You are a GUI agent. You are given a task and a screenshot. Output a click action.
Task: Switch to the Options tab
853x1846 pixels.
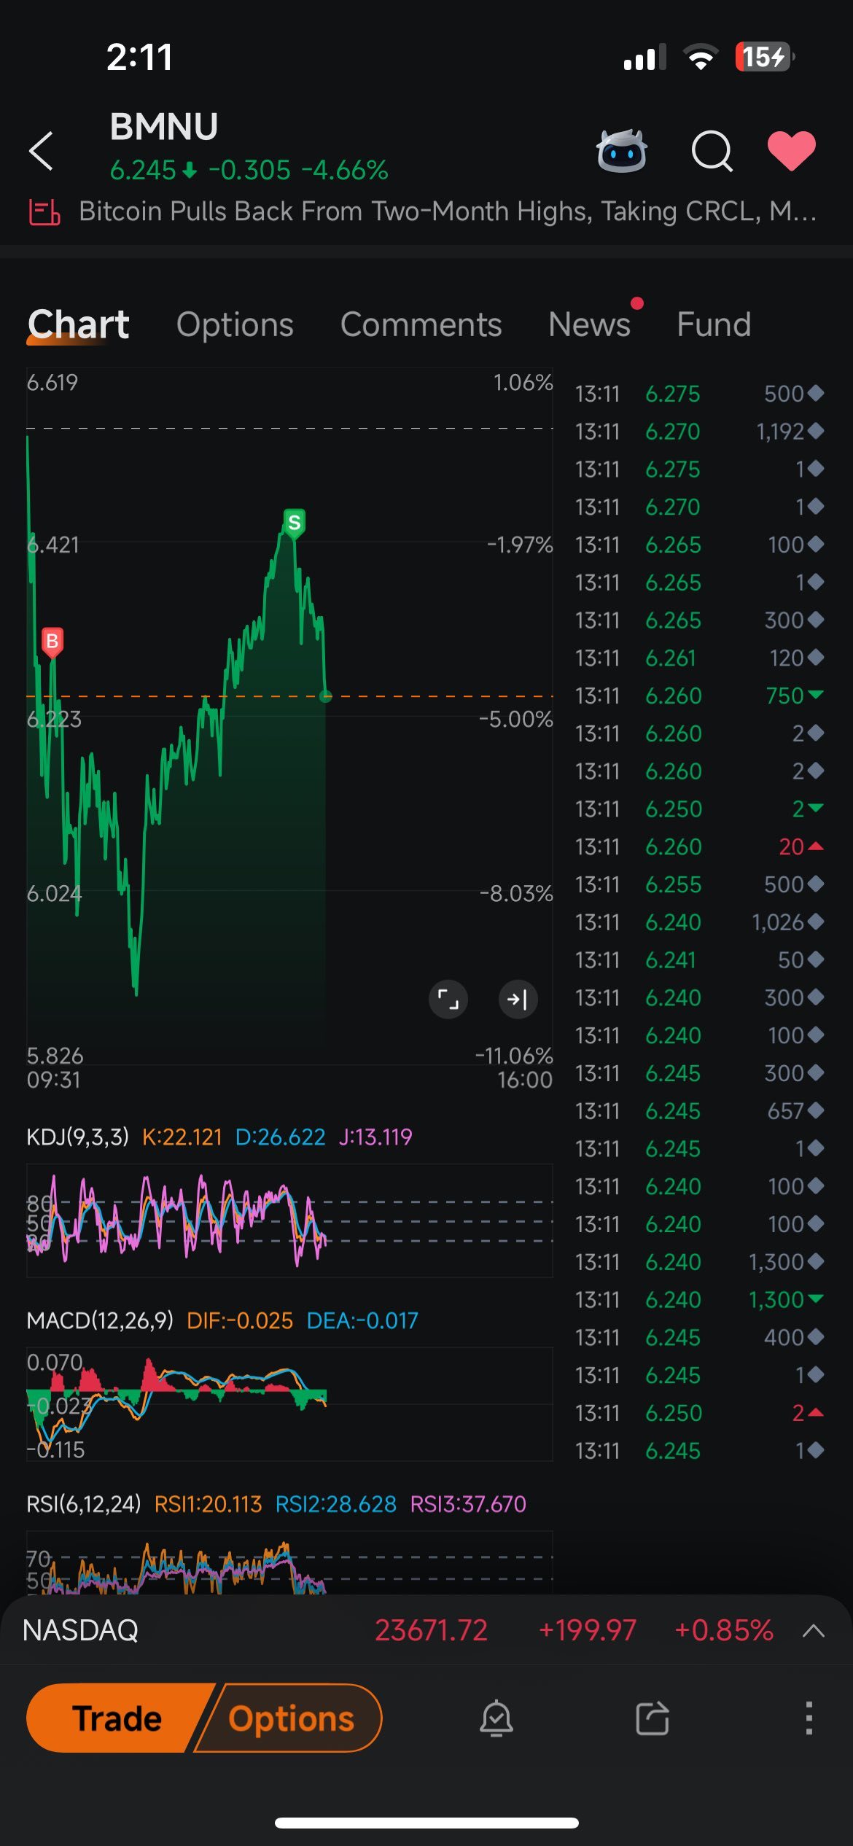[235, 324]
